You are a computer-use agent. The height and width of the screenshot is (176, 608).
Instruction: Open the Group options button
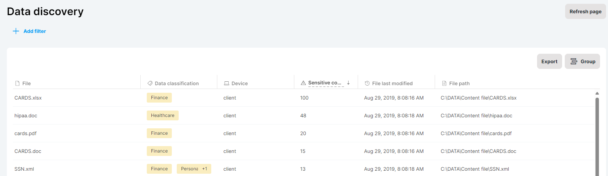pyautogui.click(x=582, y=61)
